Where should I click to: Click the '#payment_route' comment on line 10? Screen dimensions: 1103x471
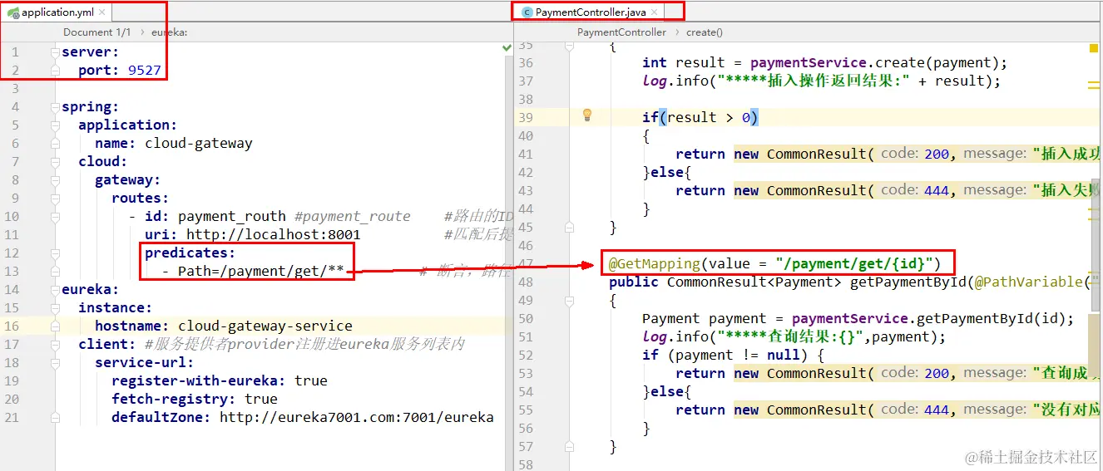[x=353, y=216]
